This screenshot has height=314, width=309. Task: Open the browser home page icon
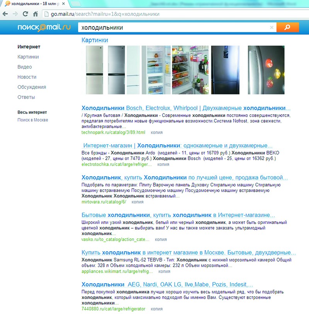(36, 14)
